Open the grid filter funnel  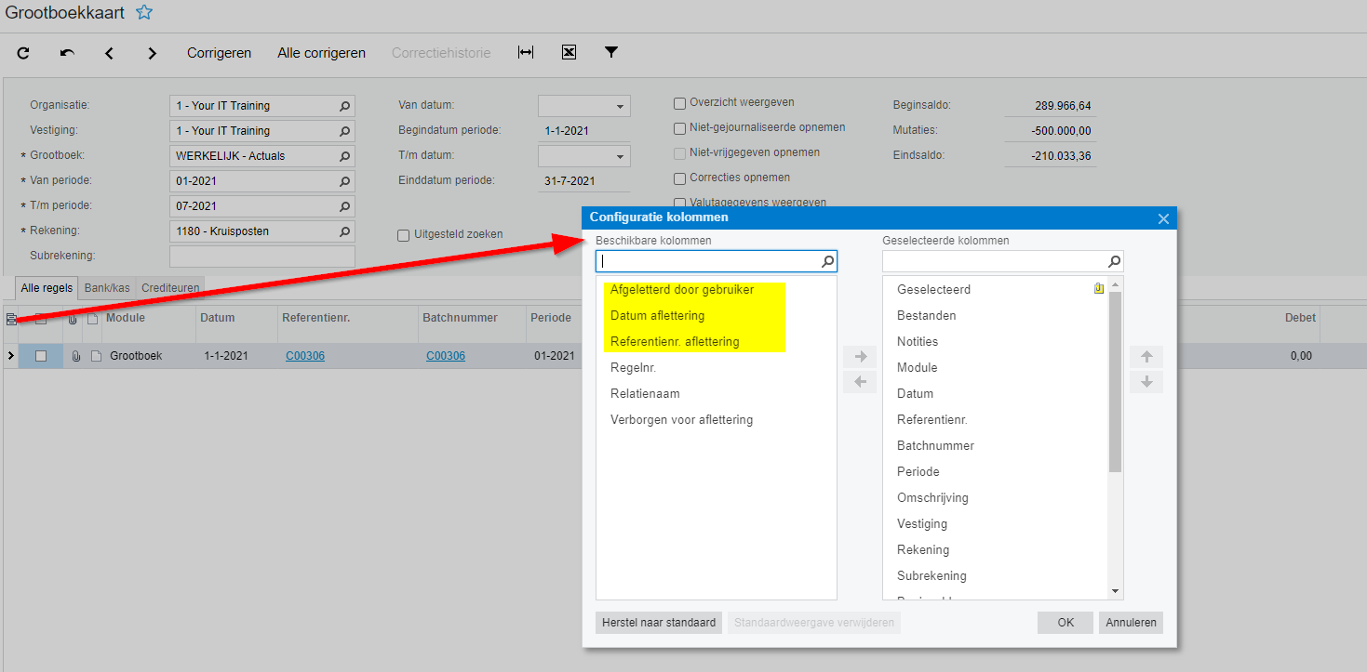[611, 53]
